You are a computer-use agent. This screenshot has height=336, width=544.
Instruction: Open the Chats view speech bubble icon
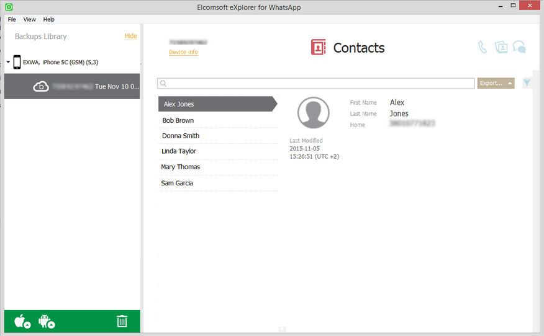519,46
